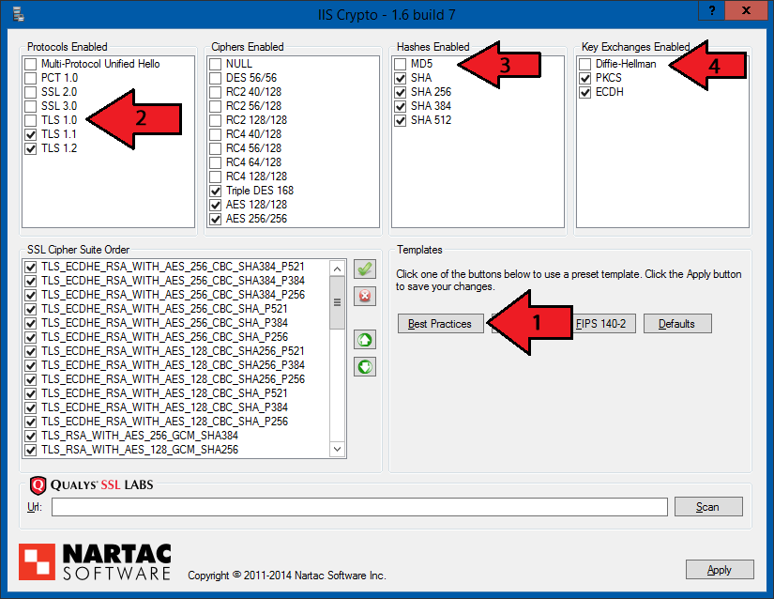Toggle TLS_ECDHE_RSA_WITH_AES_256_CBC_SHA384_P256 suite

click(x=31, y=296)
